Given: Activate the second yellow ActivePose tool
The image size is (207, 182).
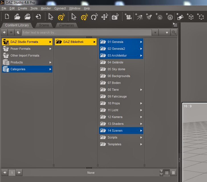Looking at the screenshot, I should click(84, 17).
